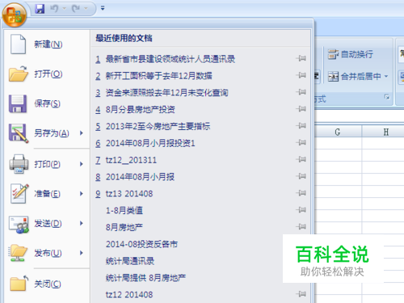
Task: Click the Undo arrow in quick access toolbar
Action: (x=54, y=9)
